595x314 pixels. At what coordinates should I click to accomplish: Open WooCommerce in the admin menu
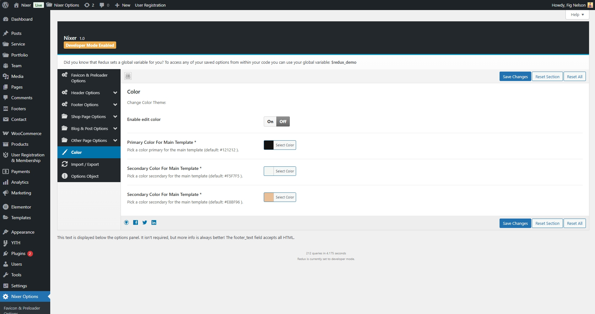click(26, 133)
